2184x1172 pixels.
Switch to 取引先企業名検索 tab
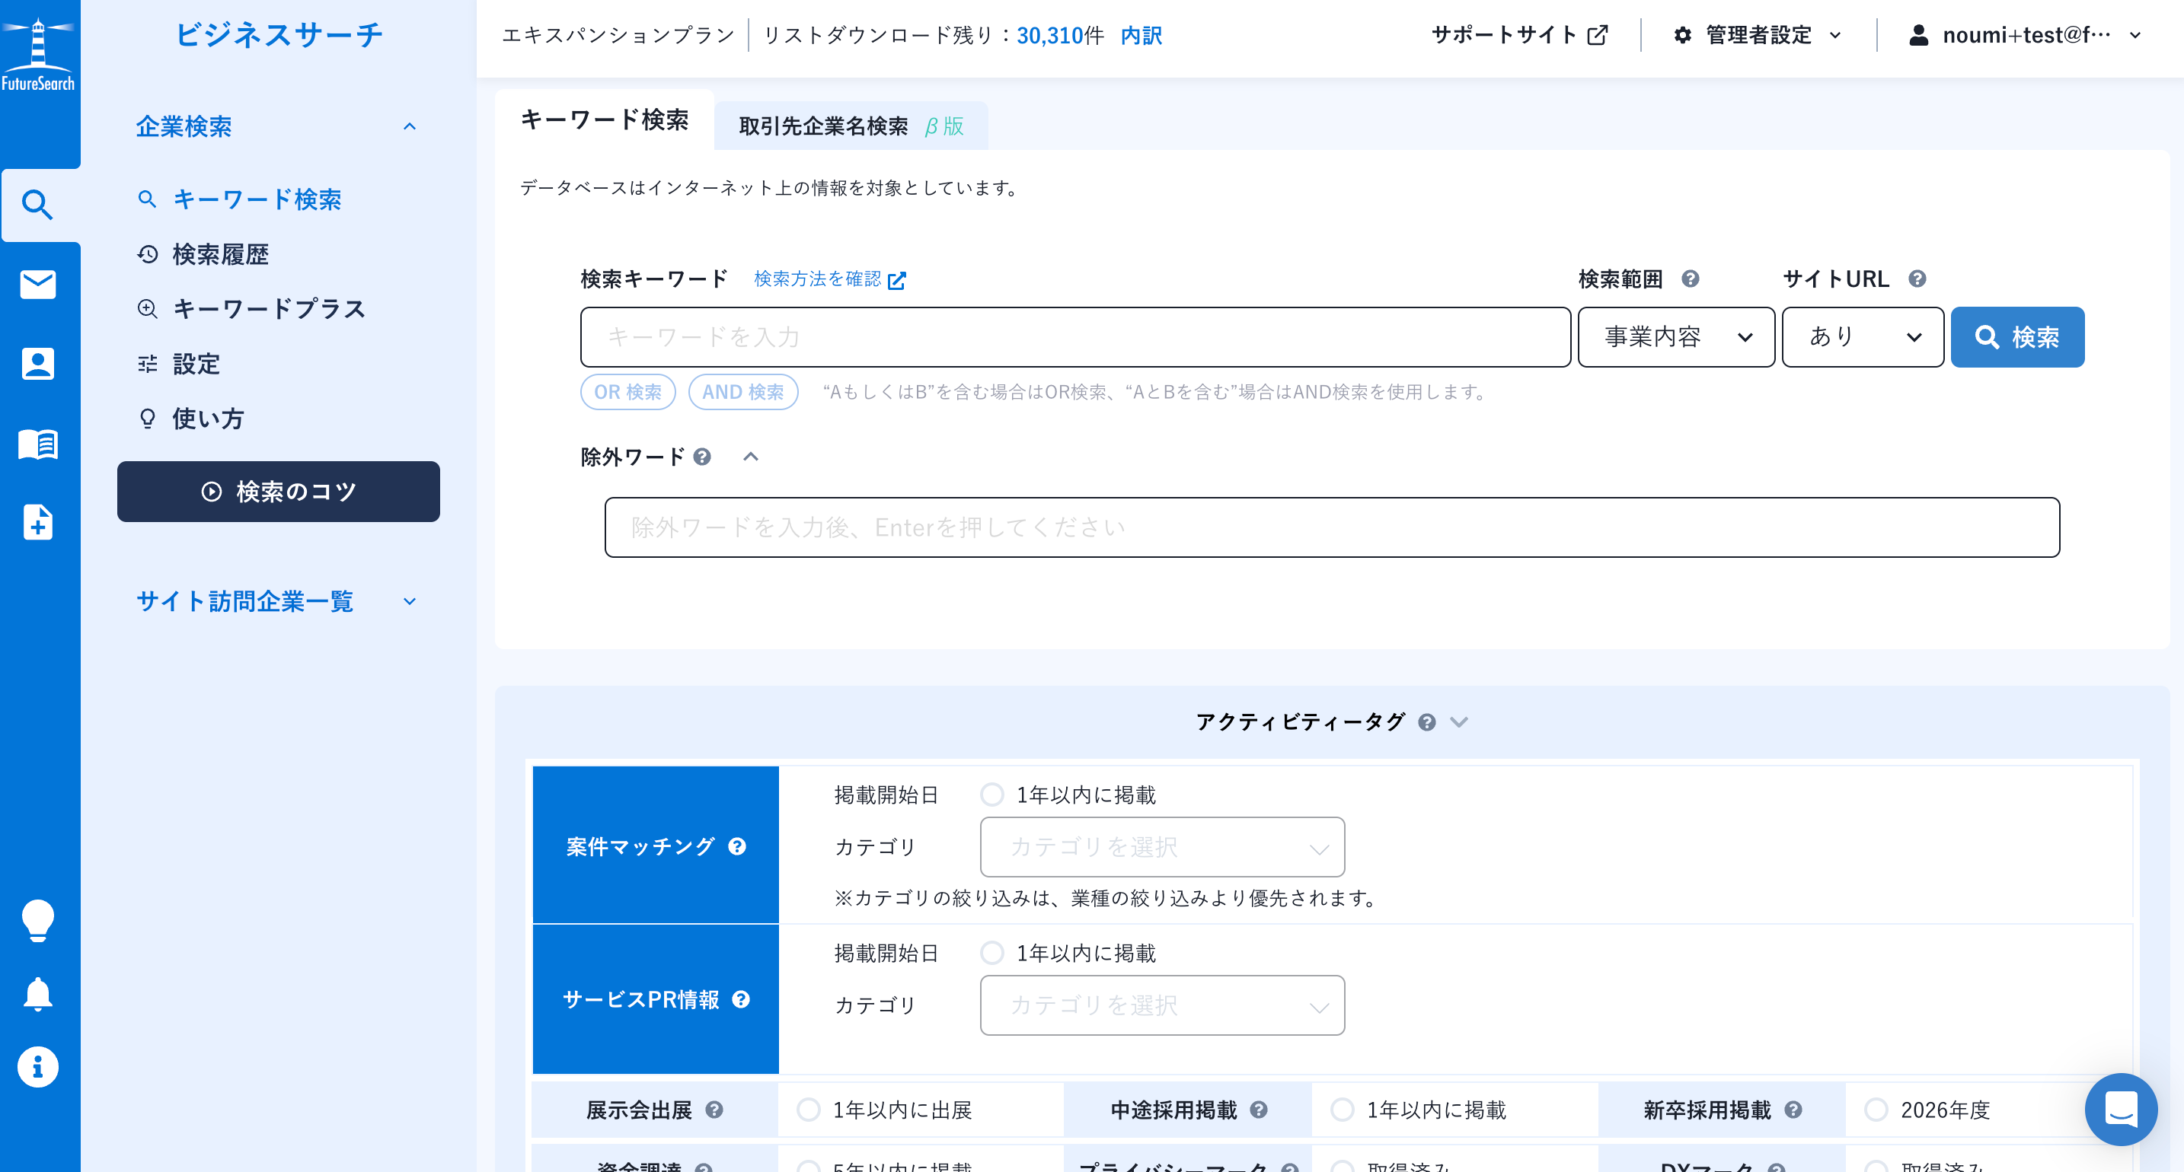click(x=851, y=126)
